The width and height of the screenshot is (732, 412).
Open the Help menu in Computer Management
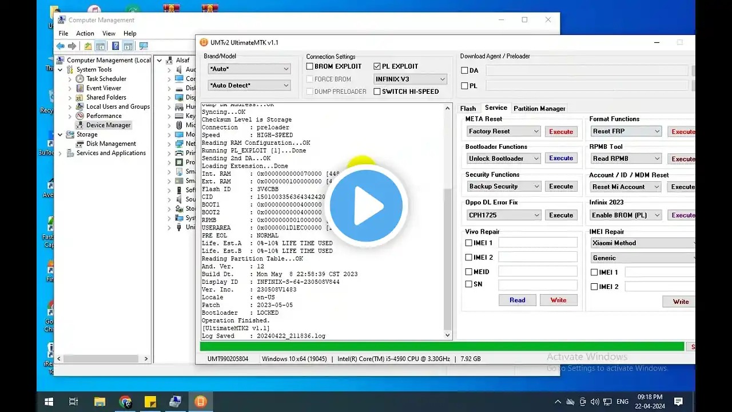(x=130, y=33)
